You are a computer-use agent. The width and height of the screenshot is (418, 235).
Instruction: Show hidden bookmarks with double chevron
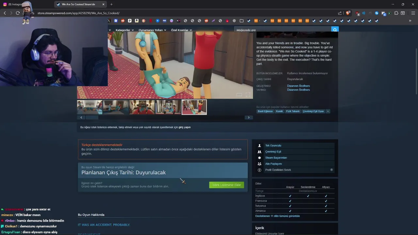410,21
